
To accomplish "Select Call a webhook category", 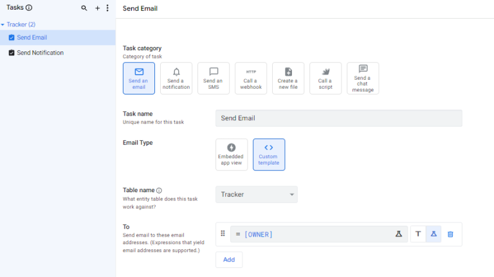I will pos(251,78).
